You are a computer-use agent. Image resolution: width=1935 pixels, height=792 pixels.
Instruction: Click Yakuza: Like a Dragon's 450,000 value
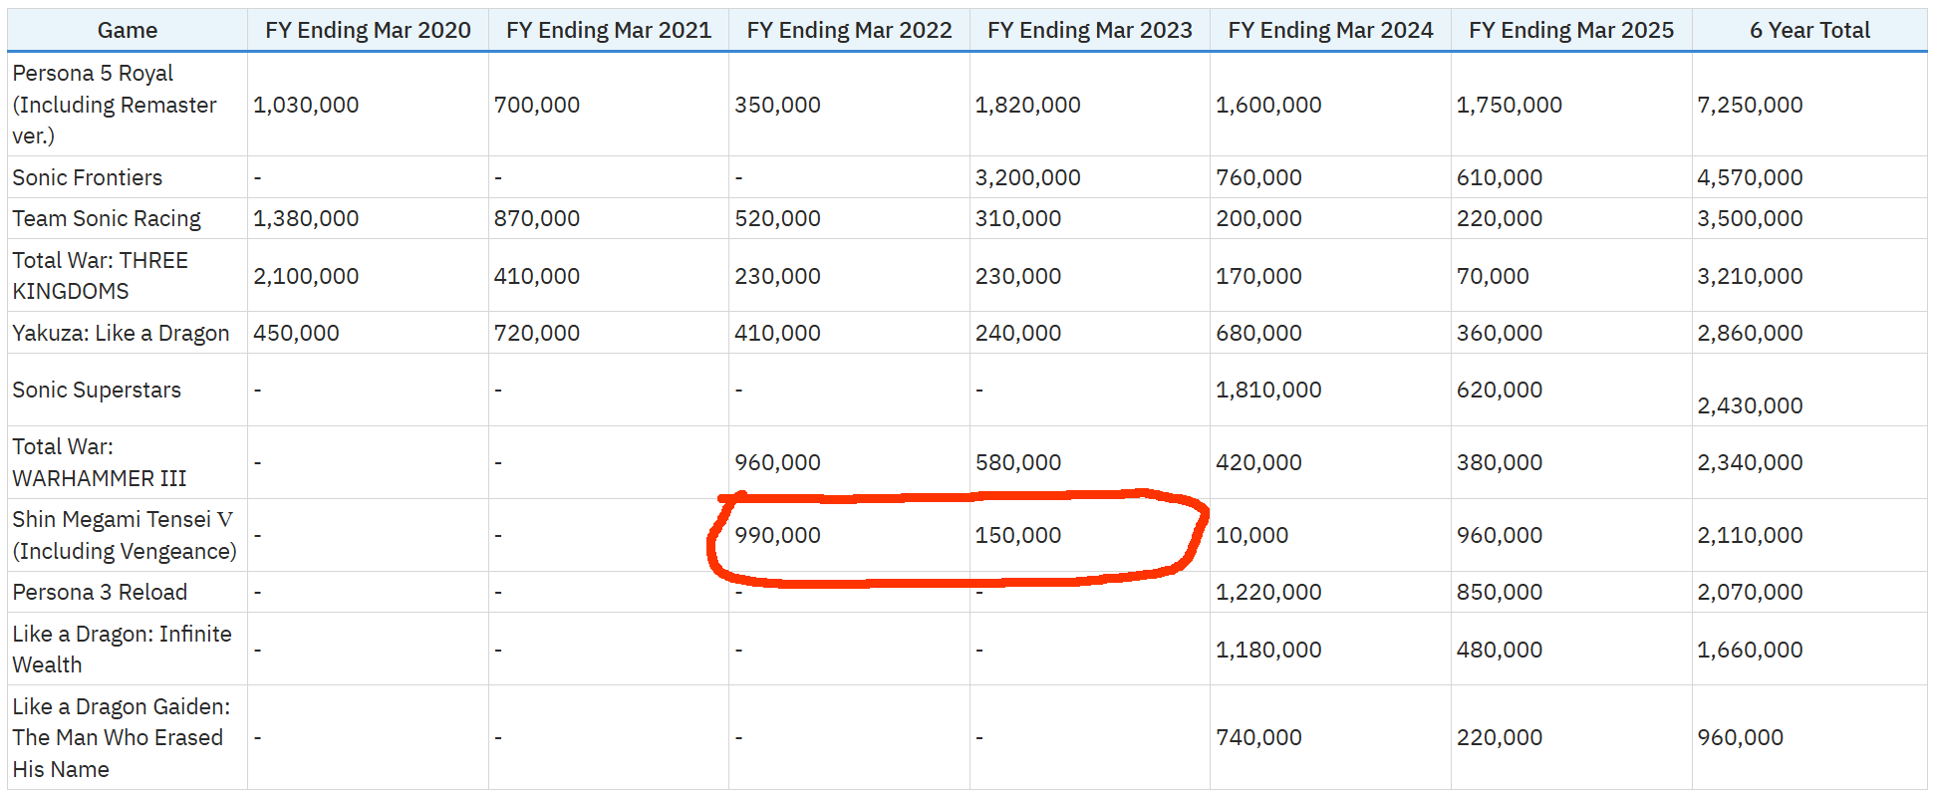tap(296, 333)
